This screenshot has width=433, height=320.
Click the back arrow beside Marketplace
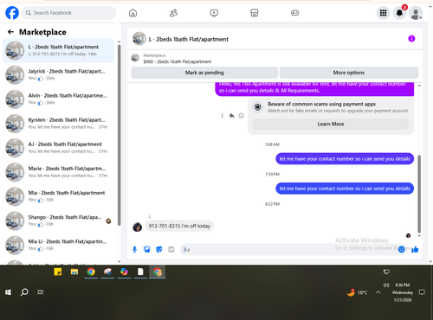[x=10, y=32]
